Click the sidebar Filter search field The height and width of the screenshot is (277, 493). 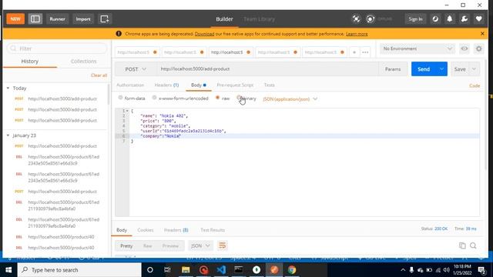[57, 48]
